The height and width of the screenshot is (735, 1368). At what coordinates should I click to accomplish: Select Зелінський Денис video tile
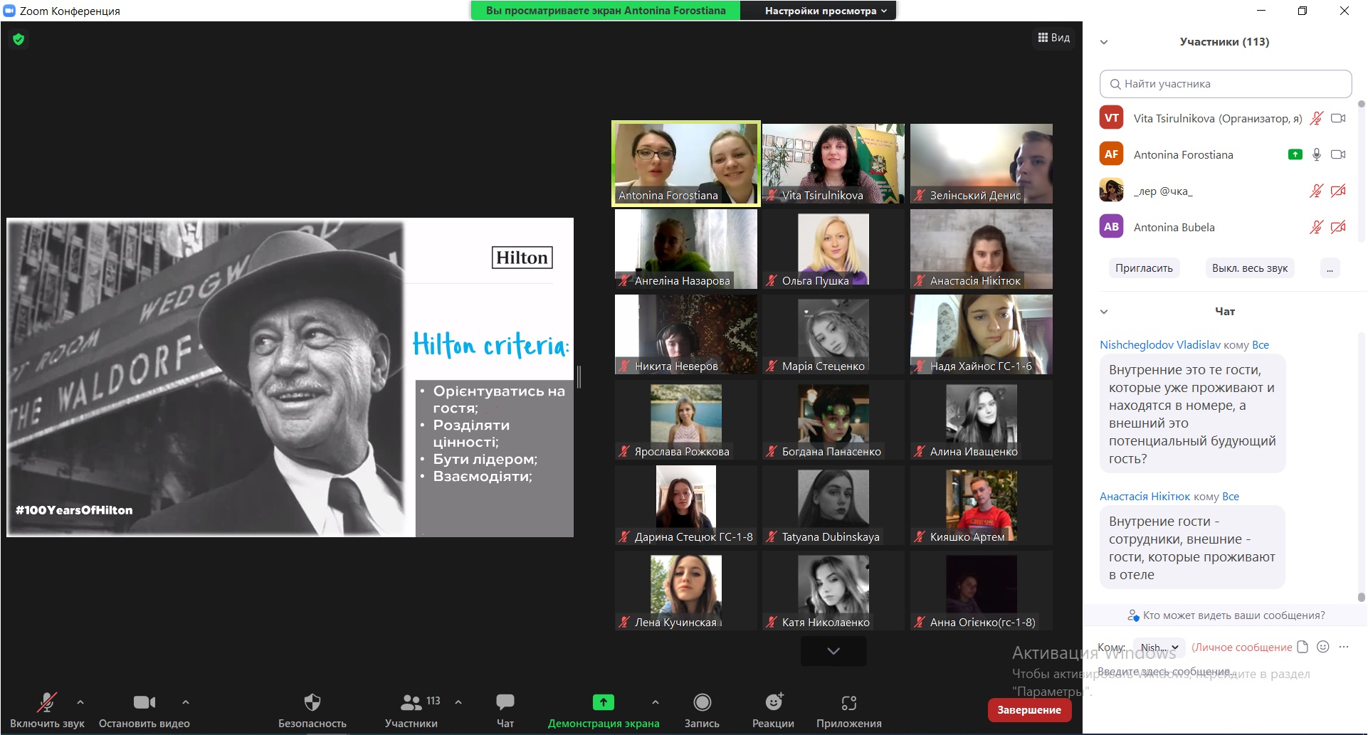[982, 164]
